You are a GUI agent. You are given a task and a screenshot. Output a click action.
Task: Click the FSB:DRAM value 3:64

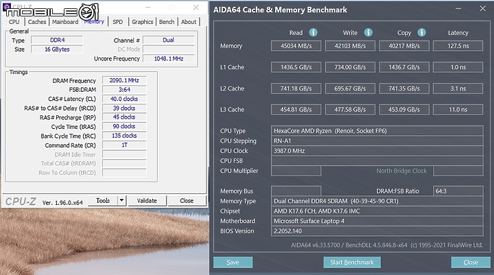(x=124, y=89)
